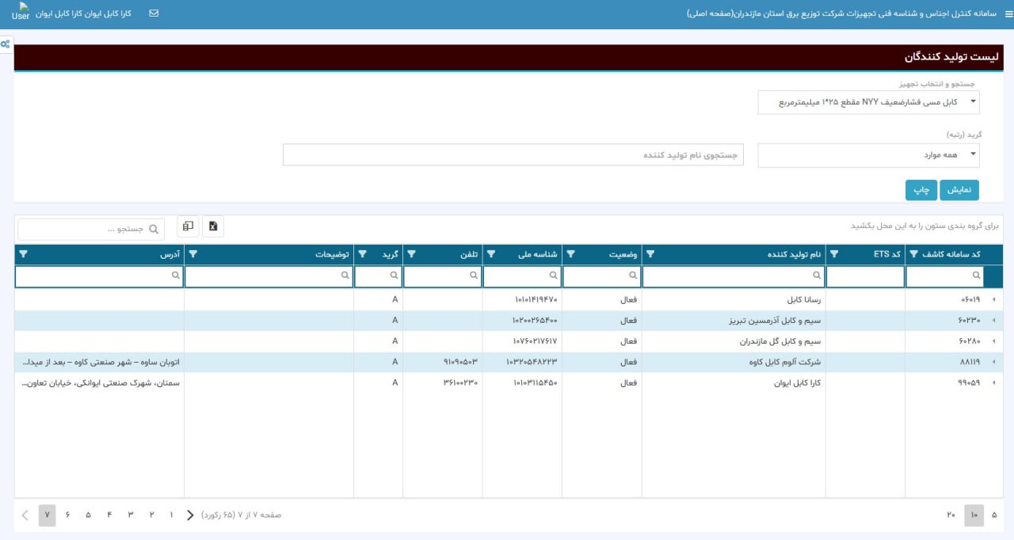The height and width of the screenshot is (540, 1014).
Task: Click filter icon on گرید column
Action: 363,254
